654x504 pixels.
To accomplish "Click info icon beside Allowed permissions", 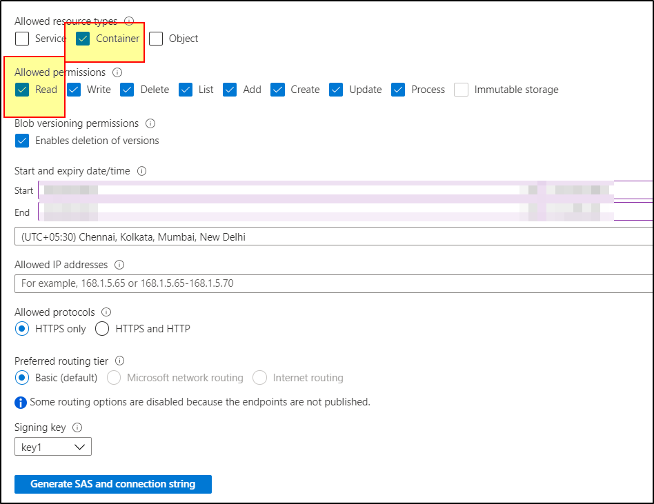I will tap(117, 72).
